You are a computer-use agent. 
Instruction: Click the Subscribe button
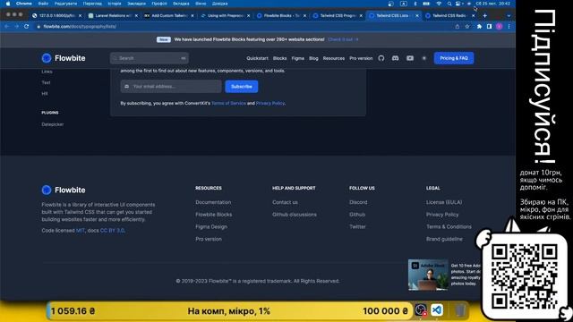click(241, 87)
